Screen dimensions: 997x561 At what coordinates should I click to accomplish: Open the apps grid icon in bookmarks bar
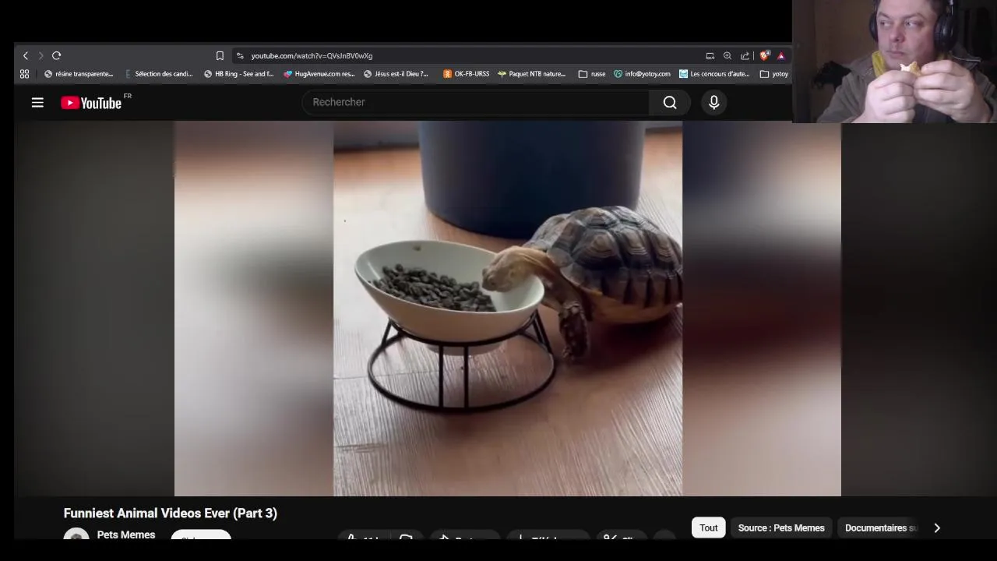tap(24, 74)
